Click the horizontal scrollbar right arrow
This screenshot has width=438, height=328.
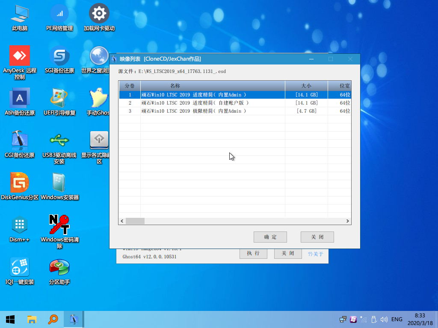point(348,221)
